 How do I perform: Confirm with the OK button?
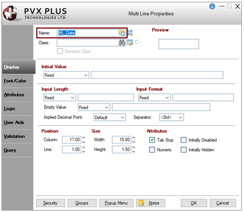(x=194, y=203)
